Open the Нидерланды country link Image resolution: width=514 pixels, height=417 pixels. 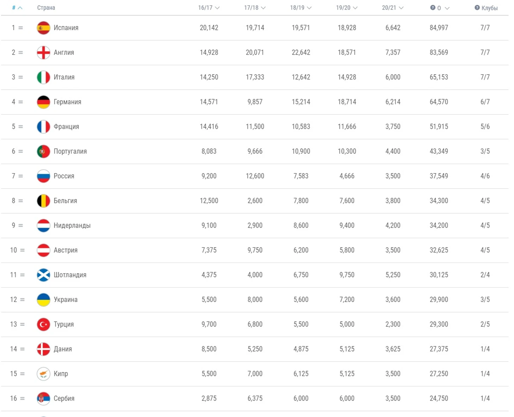click(x=72, y=226)
